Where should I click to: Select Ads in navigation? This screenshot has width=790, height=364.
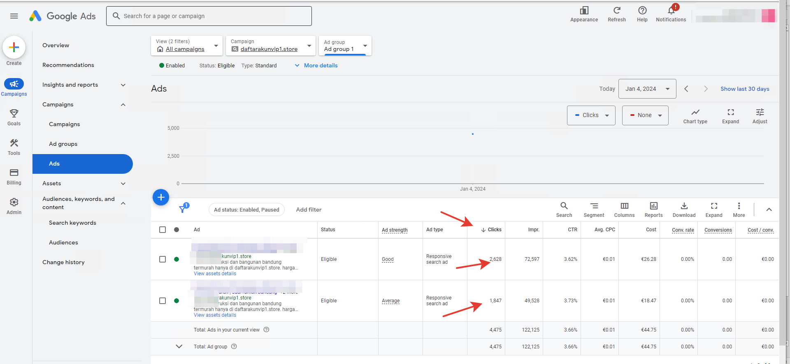pyautogui.click(x=82, y=164)
